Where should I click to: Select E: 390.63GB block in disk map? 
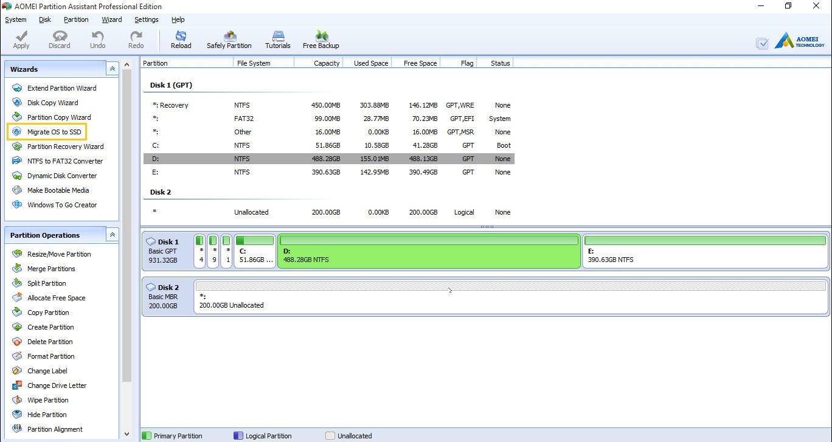pos(705,251)
